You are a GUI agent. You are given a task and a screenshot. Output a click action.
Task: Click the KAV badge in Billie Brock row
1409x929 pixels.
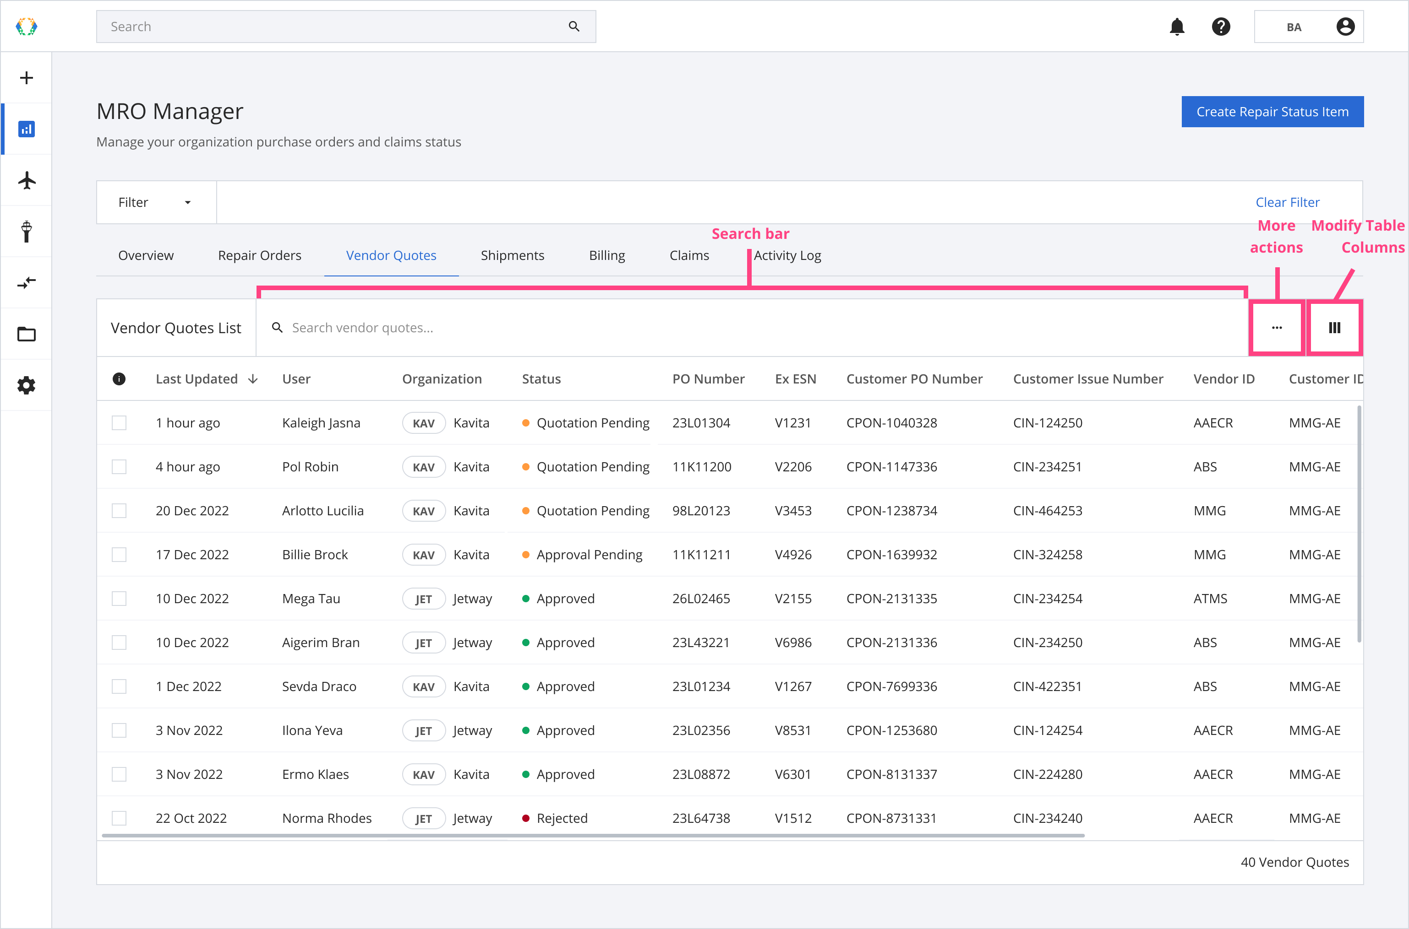click(423, 555)
